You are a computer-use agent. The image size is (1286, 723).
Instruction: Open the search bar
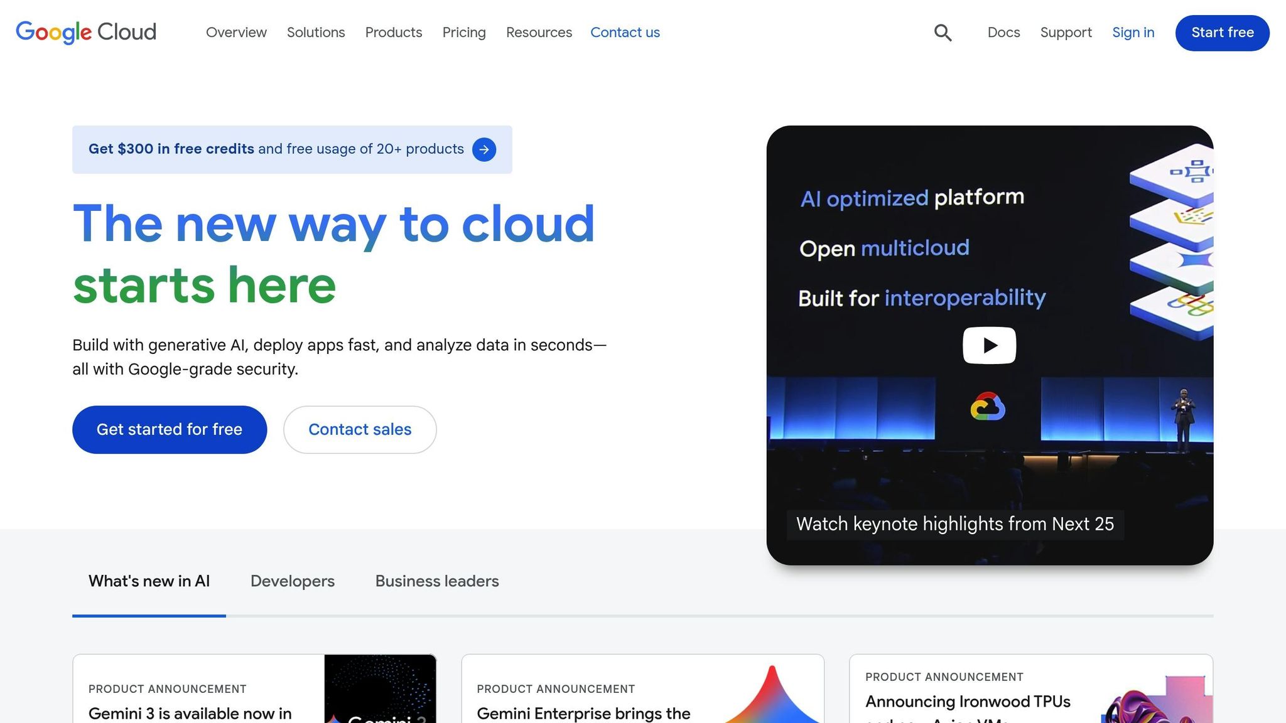943,33
